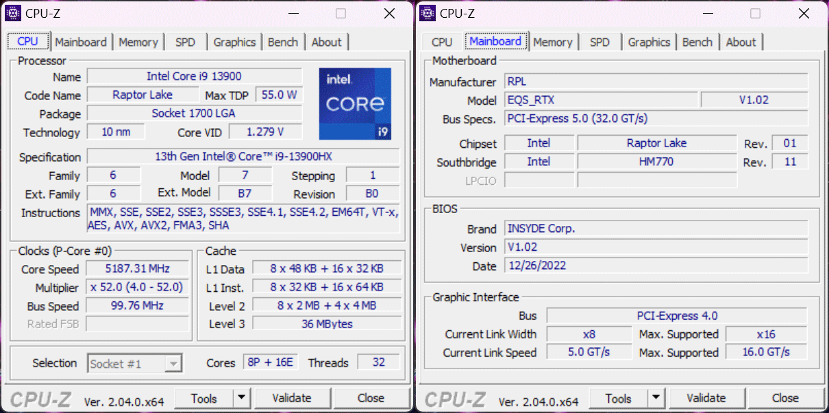829x413 pixels.
Task: Click the BIOS Date value 12/26/2022
Action: 656,266
